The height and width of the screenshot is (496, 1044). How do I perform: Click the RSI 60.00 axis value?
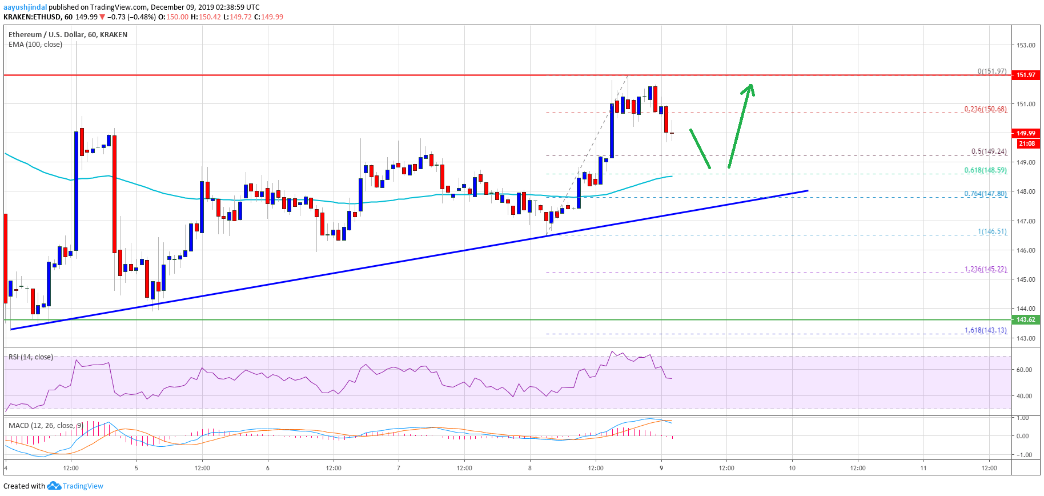[x=1024, y=370]
